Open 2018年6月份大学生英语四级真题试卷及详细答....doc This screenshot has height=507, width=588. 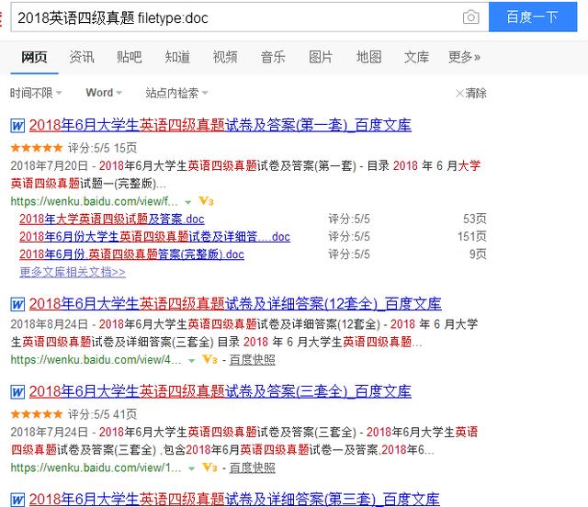click(154, 237)
